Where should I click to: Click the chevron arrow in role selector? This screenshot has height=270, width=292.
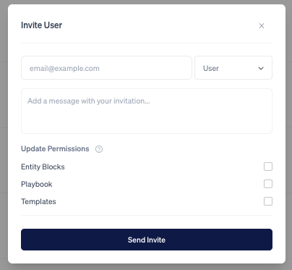261,68
